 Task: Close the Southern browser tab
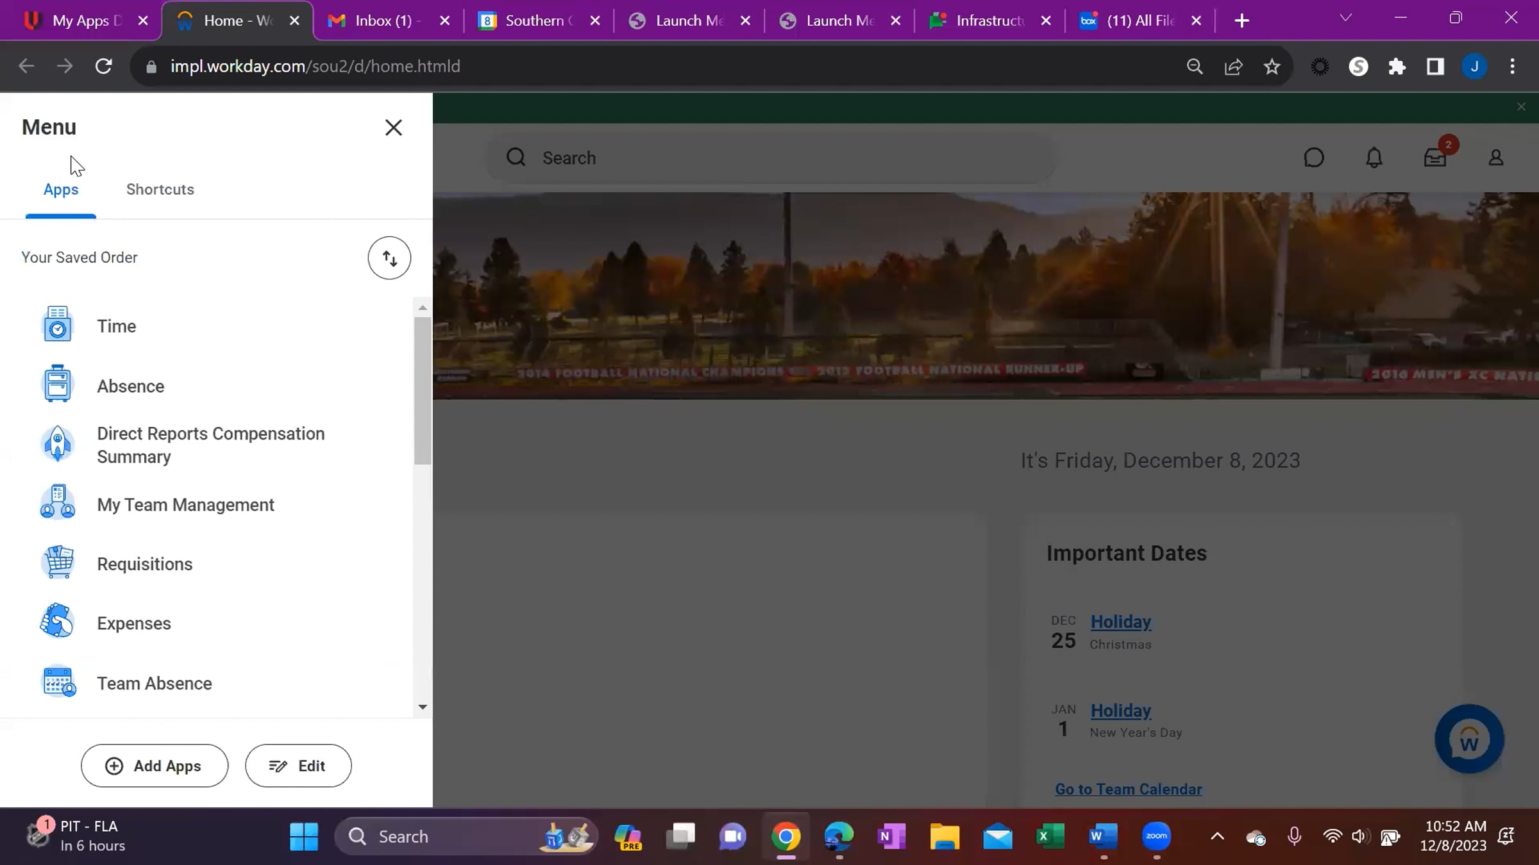595,21
